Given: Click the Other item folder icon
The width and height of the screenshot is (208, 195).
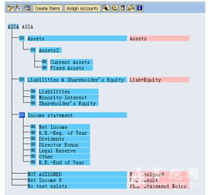Looking at the screenshot, I should click(x=33, y=156).
